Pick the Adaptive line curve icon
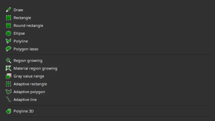This screenshot has height=121, width=215. tap(8, 99)
